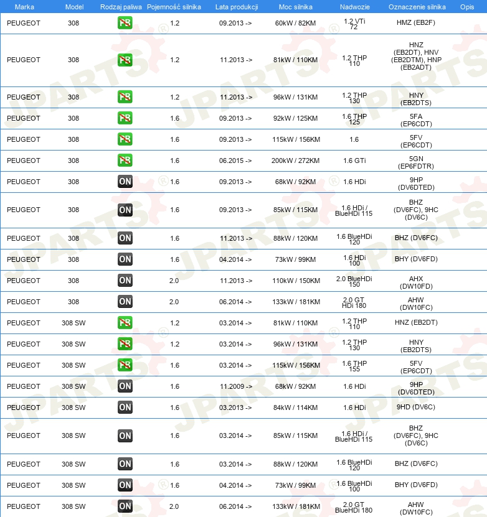This screenshot has width=487, height=517.
Task: Select the engine code AHX (DW10FD)
Action: coord(416,282)
